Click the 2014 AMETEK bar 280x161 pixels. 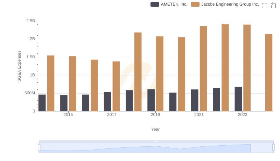(42, 103)
